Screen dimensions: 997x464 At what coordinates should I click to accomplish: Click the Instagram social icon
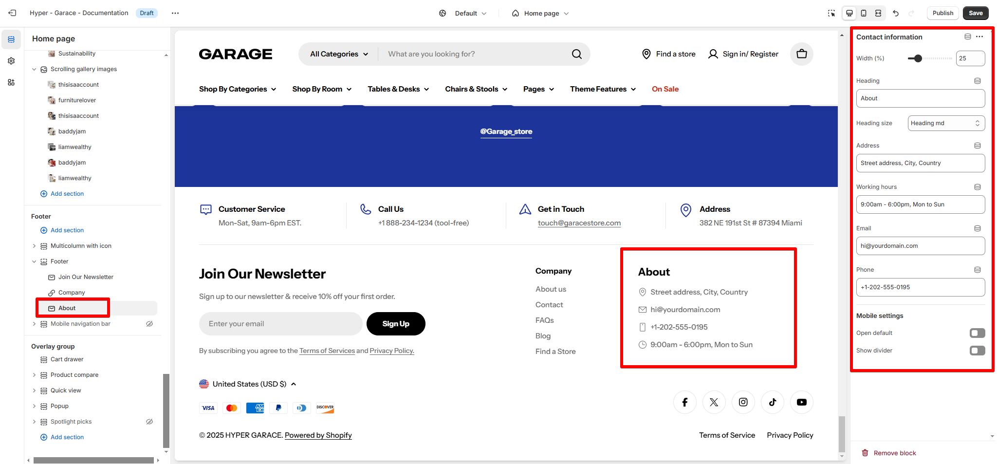[743, 402]
